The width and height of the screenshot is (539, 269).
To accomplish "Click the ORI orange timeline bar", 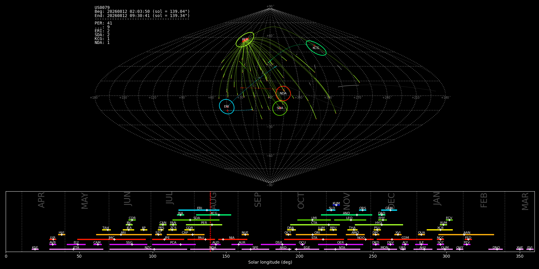I will click(x=316, y=235).
